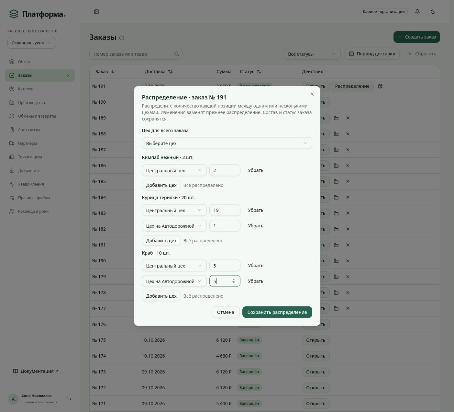Open Центральный цех dropdown under Краб

(174, 266)
